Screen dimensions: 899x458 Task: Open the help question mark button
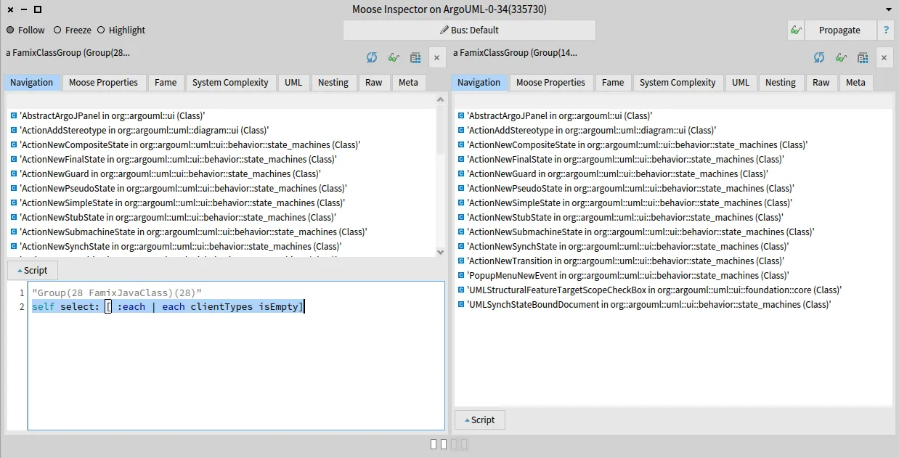click(x=886, y=30)
